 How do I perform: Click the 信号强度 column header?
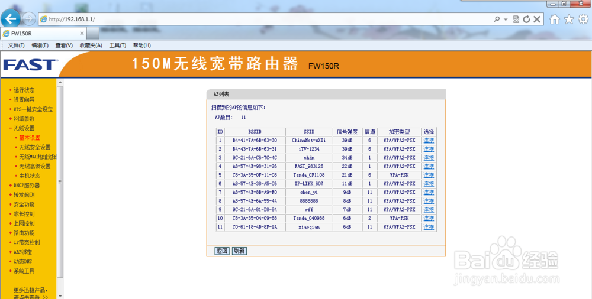[348, 132]
